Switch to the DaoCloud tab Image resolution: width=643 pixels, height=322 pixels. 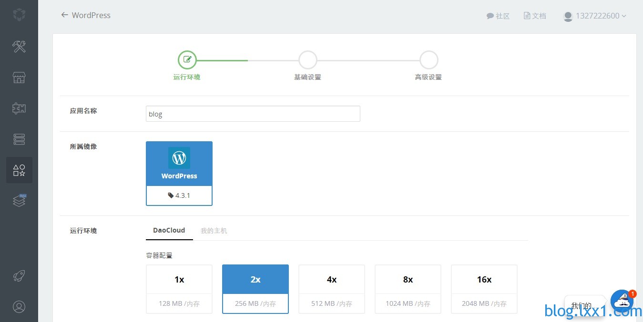coord(169,230)
